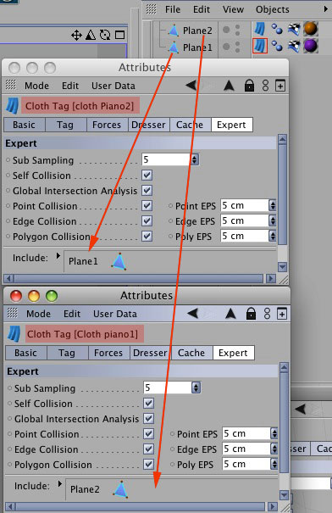Toggle Polygon Collision in cloth Piano2 panel
332x513 pixels.
coord(147,236)
